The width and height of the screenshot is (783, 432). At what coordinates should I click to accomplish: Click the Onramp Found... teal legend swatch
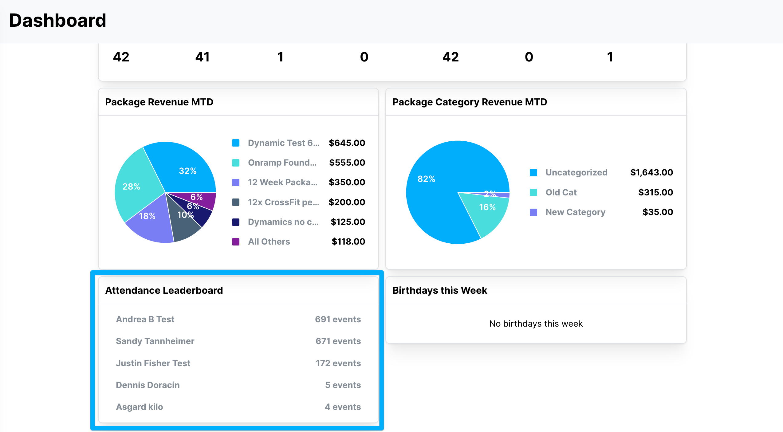point(236,163)
